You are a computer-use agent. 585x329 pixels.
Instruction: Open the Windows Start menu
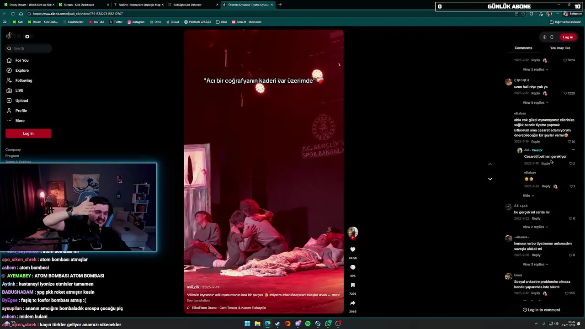pos(247,324)
